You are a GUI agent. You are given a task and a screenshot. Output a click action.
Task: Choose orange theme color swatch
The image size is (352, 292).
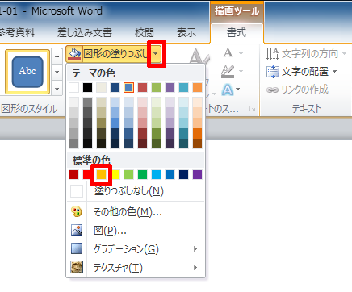click(x=198, y=87)
